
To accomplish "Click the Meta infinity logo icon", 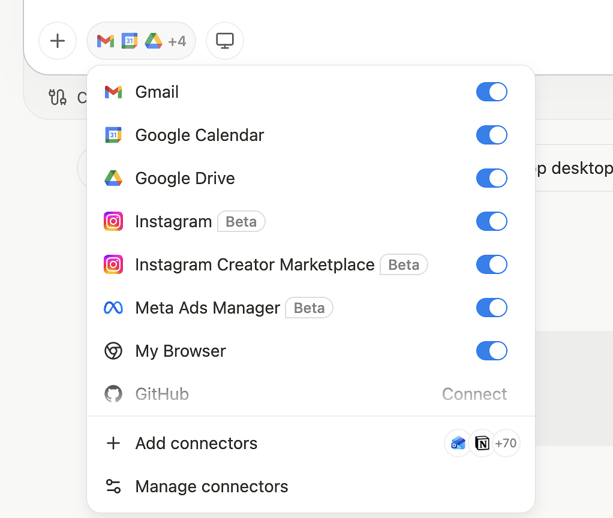I will 113,308.
